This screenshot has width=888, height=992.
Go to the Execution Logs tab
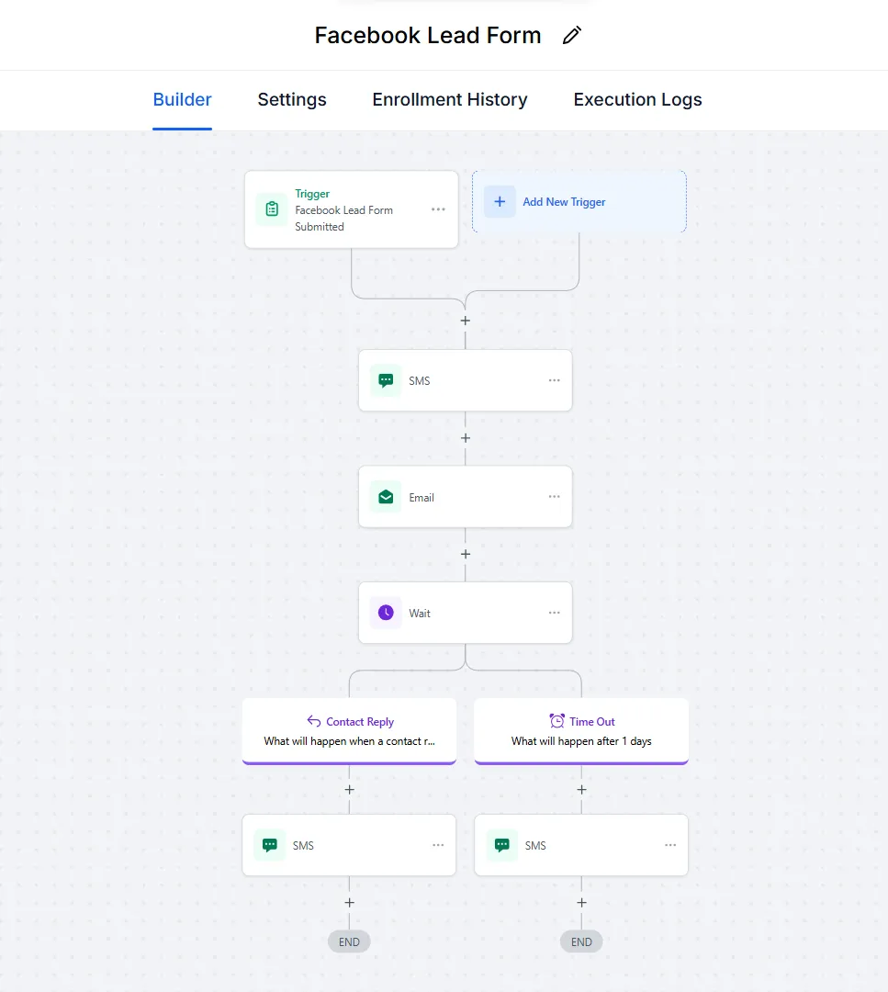click(637, 100)
